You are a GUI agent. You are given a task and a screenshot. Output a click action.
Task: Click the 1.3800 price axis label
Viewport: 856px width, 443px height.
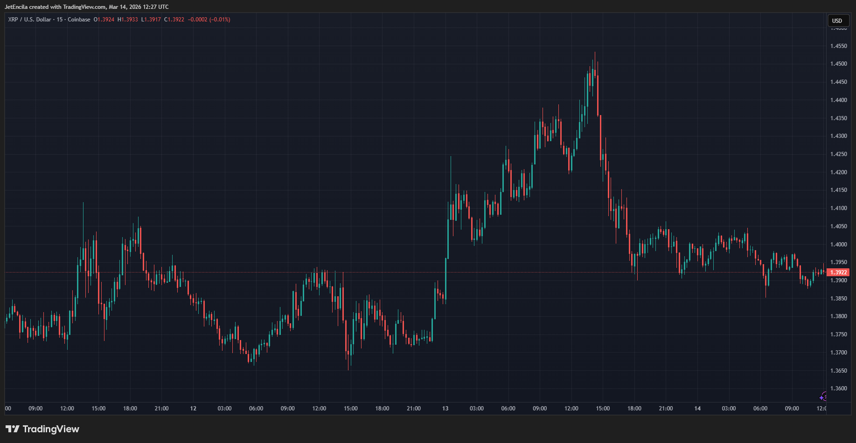point(839,316)
